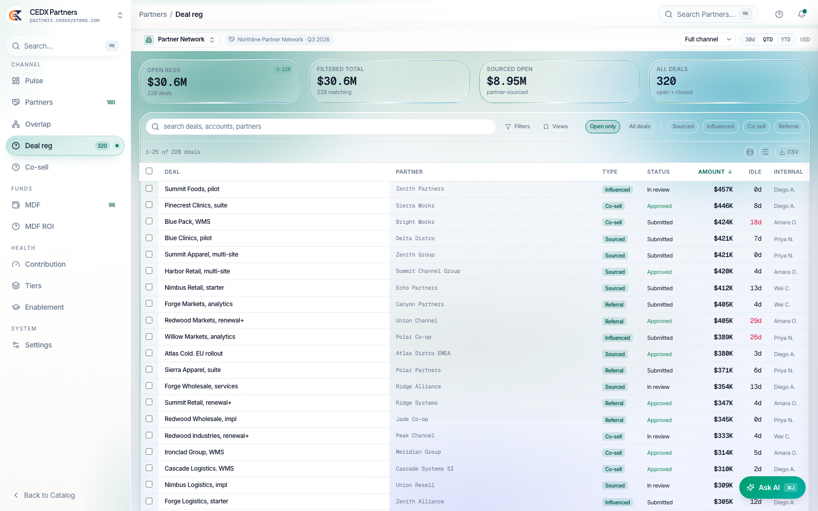
Task: Open the Full channel dropdown
Action: coord(708,39)
